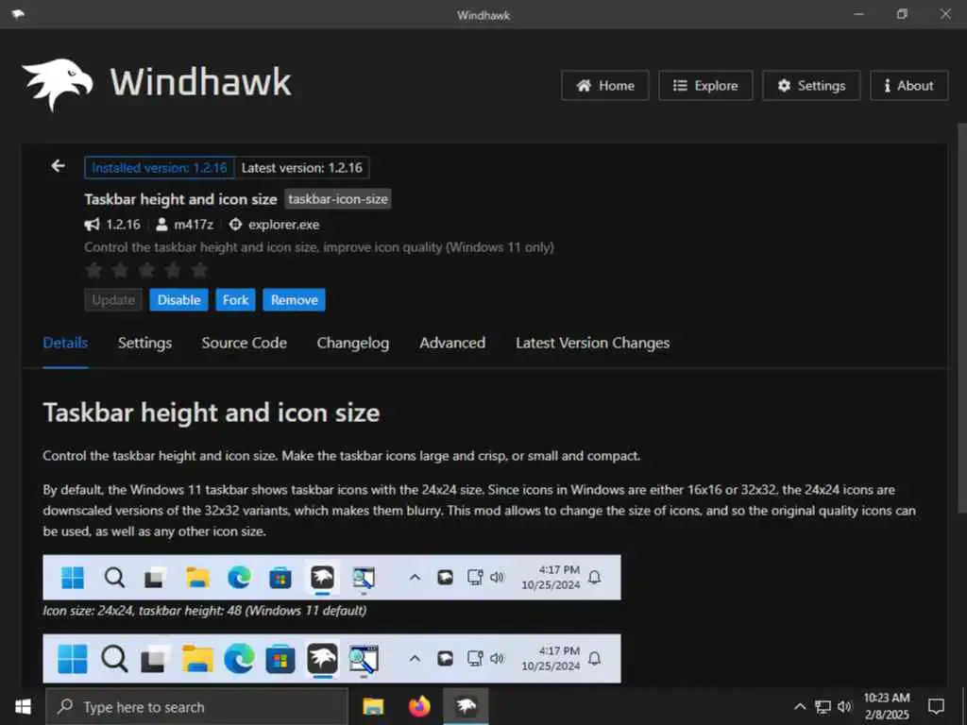Click the volume tray icon
This screenshot has width=967, height=725.
(845, 707)
